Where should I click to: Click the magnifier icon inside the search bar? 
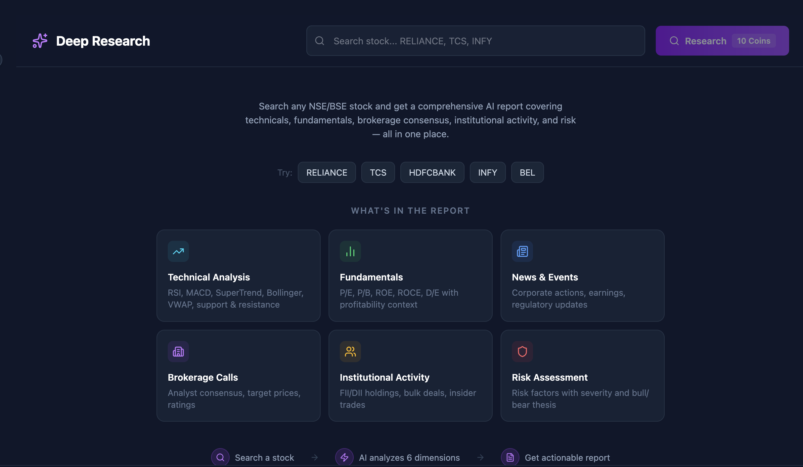320,41
